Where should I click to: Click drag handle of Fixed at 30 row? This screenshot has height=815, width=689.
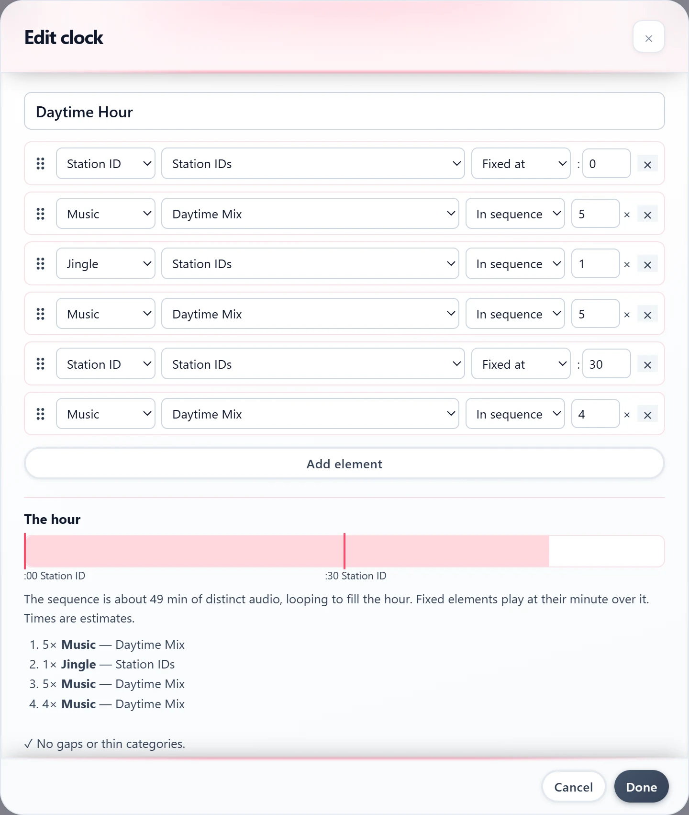click(x=41, y=364)
